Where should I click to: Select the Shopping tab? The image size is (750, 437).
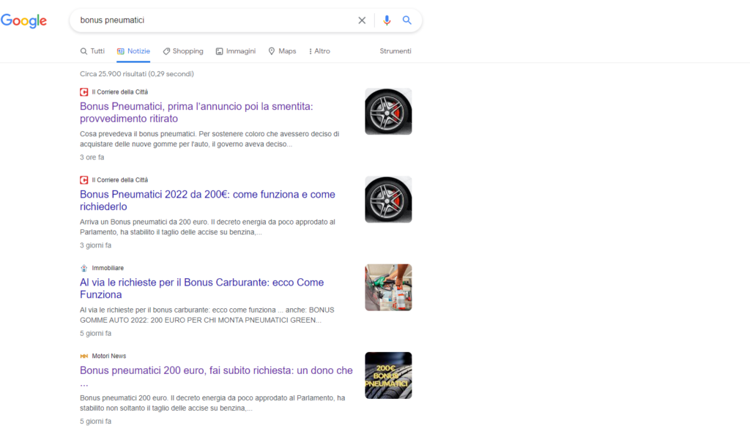click(182, 51)
